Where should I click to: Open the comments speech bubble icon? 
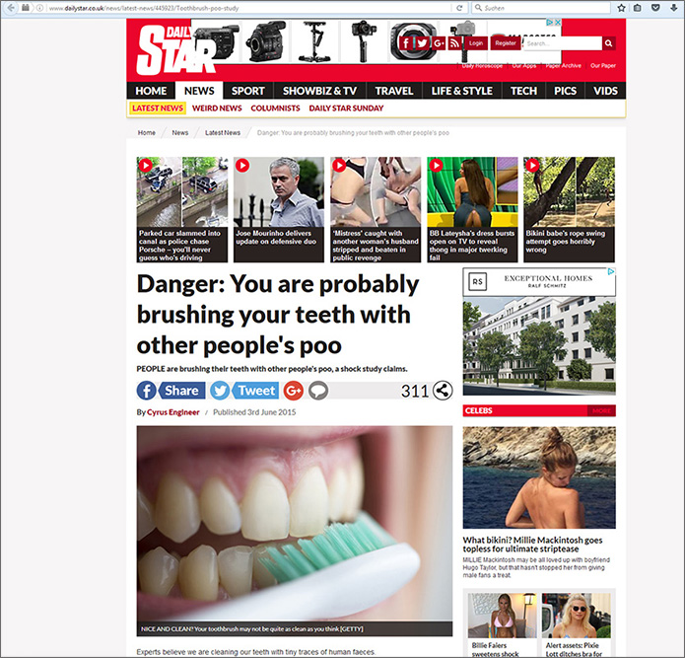(x=318, y=391)
